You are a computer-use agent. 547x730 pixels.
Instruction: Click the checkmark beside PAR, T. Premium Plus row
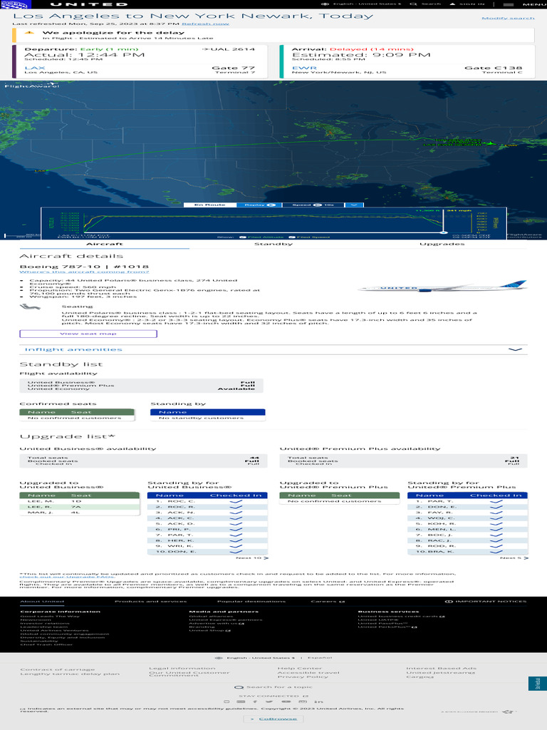(x=496, y=501)
